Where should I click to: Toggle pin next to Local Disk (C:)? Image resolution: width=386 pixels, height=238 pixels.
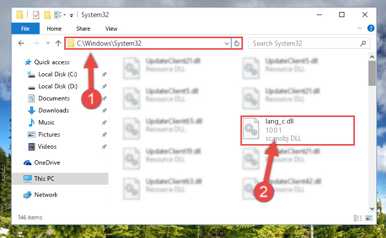pos(104,74)
